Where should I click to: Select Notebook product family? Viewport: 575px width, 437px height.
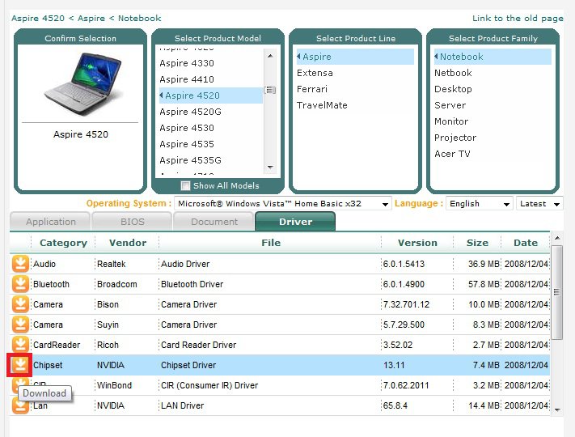click(493, 57)
